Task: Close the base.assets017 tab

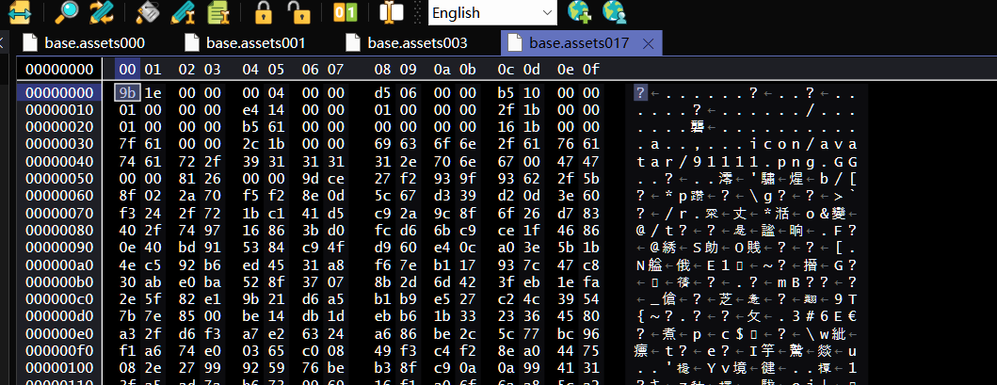Action: coord(649,43)
